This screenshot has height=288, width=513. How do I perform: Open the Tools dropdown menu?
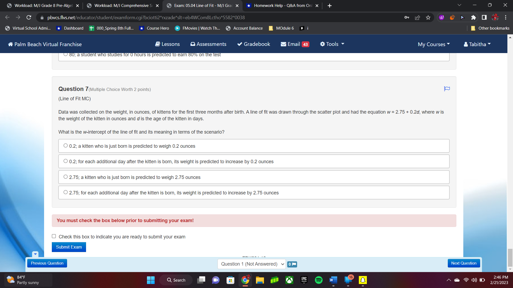[x=332, y=44]
